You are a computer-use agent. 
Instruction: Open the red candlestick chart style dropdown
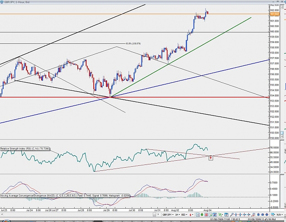[191, 215]
